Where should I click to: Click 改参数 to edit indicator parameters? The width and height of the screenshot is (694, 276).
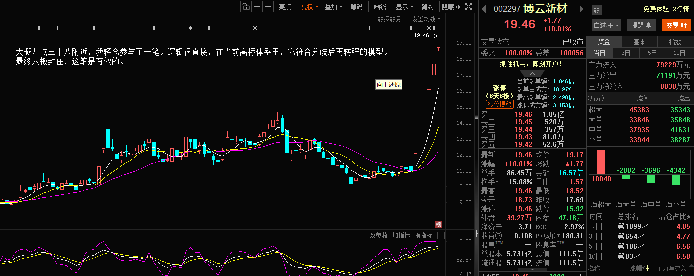pos(378,235)
